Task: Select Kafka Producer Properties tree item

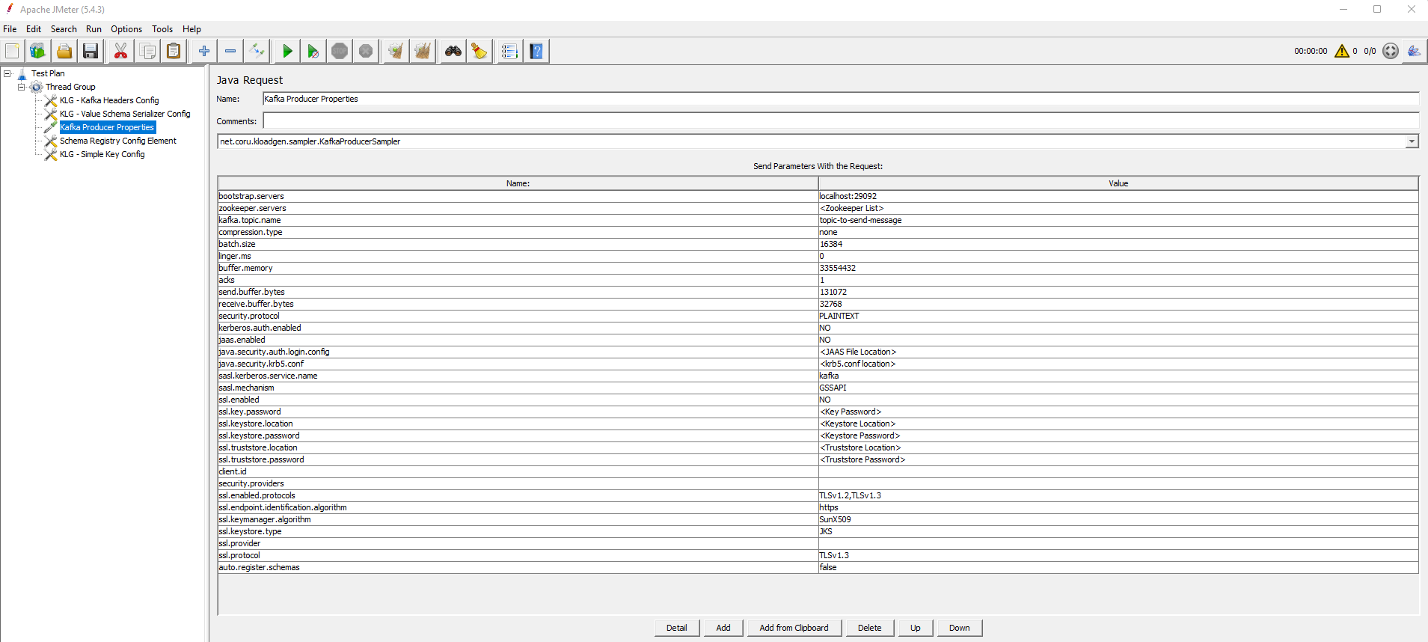Action: click(107, 127)
